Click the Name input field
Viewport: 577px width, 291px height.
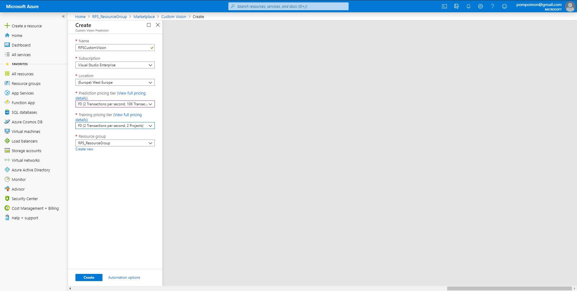coord(115,48)
